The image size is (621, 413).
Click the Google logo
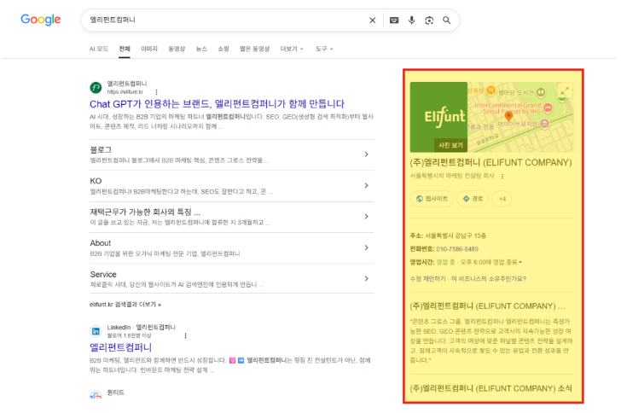41,20
